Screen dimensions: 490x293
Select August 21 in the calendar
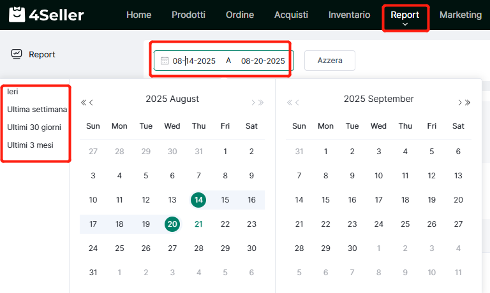click(198, 224)
